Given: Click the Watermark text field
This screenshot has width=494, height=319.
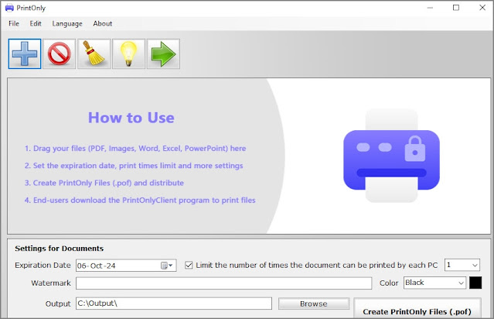Looking at the screenshot, I should tap(223, 283).
